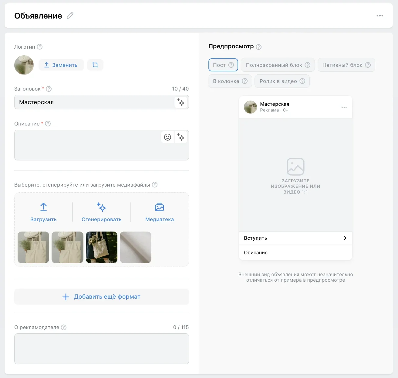Generate headline with AI sparkle icon
Image resolution: width=398 pixels, height=378 pixels.
click(x=181, y=102)
